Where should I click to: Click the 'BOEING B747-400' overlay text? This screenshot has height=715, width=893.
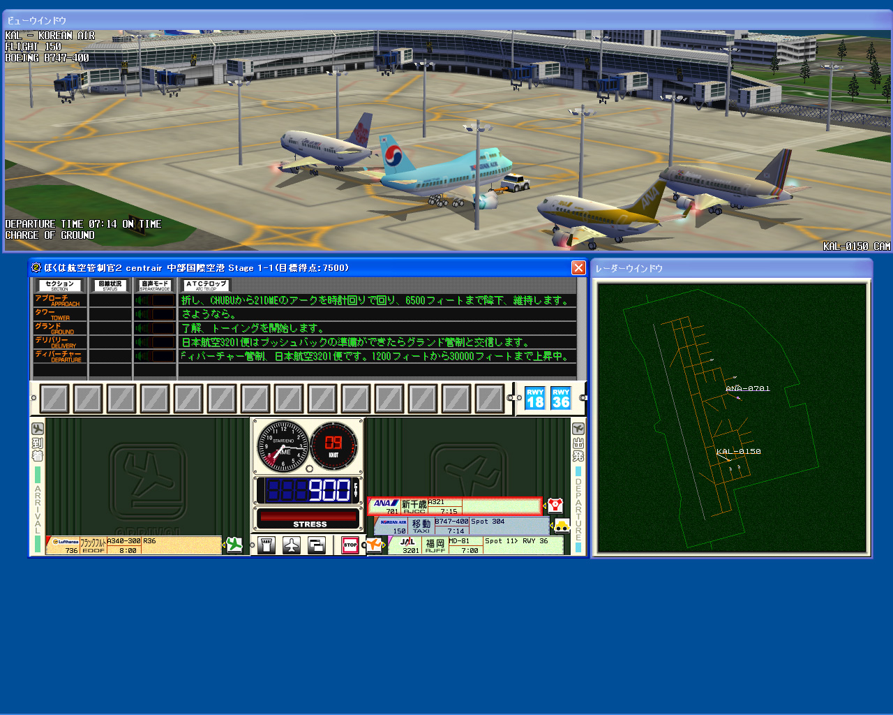tap(47, 58)
